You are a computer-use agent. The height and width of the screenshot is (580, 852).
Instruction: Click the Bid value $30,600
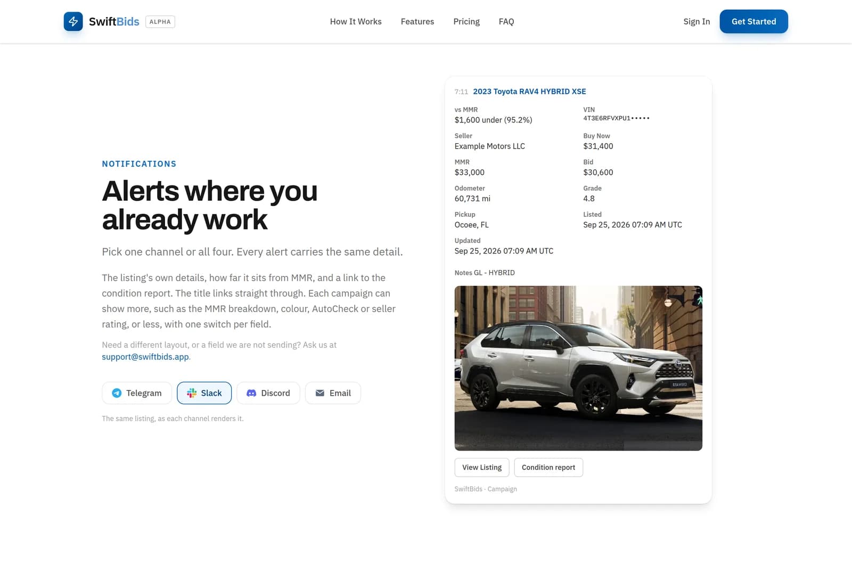click(598, 172)
